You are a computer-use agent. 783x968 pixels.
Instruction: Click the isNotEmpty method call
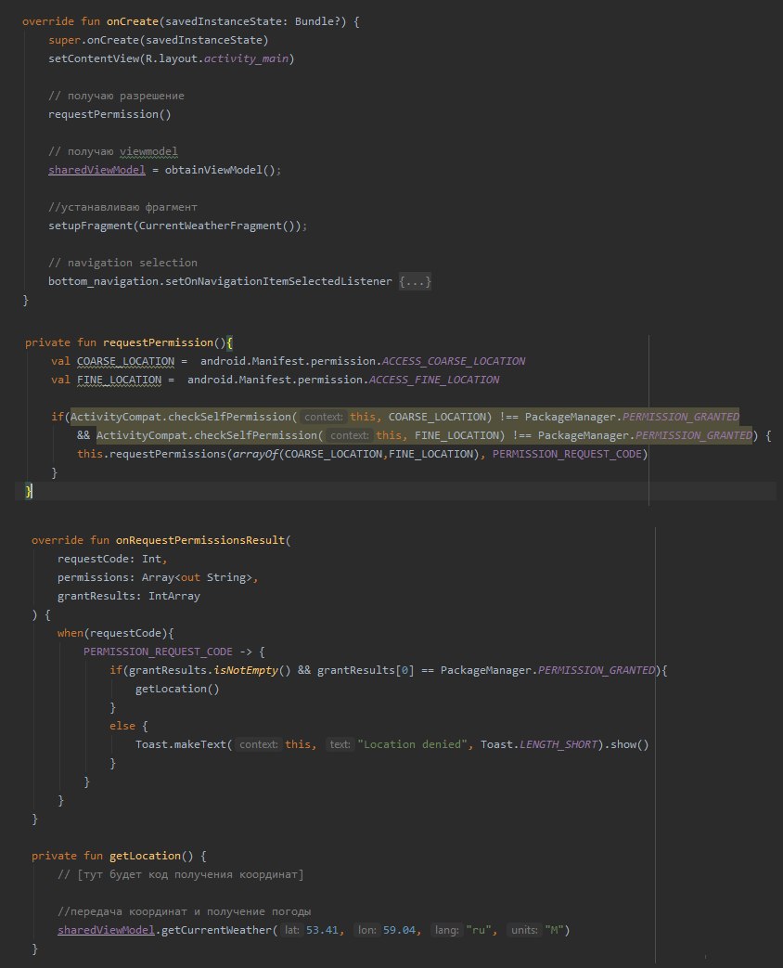coord(246,670)
